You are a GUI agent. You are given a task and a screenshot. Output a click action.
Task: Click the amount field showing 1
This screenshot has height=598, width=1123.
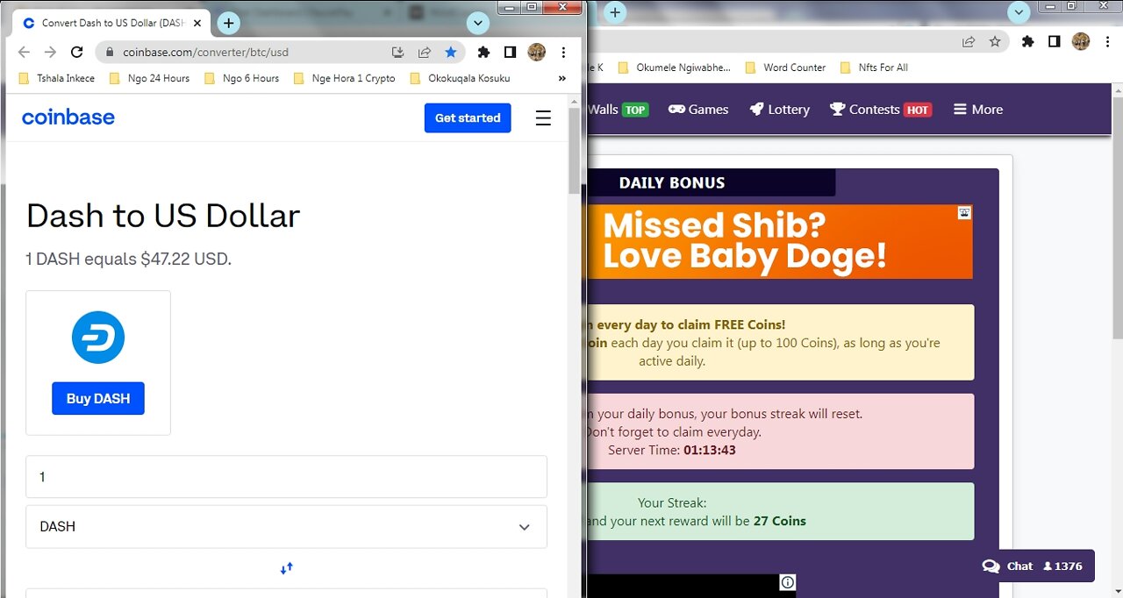(286, 477)
